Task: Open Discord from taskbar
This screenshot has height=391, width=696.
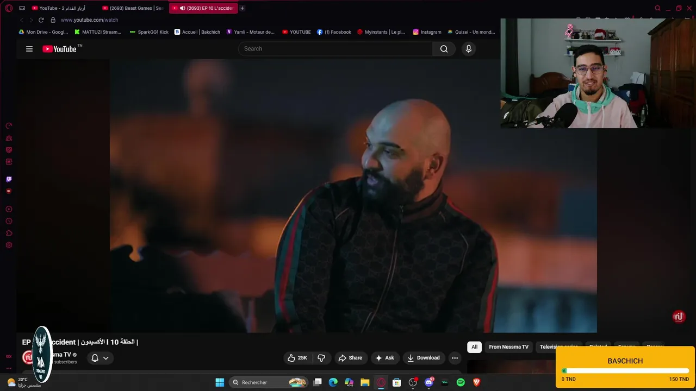Action: (429, 382)
